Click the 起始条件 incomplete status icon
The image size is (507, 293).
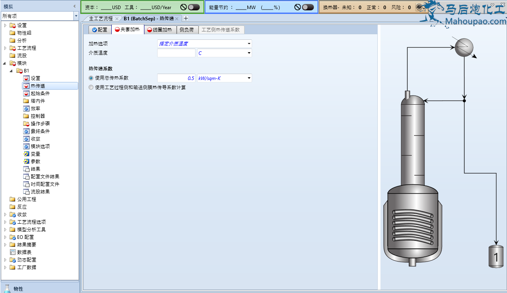point(26,94)
